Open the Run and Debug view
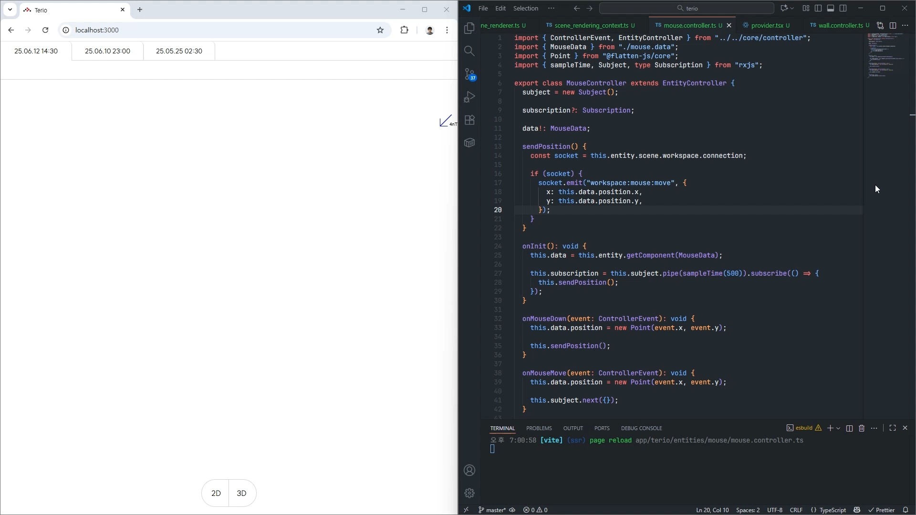Image resolution: width=916 pixels, height=515 pixels. [469, 97]
